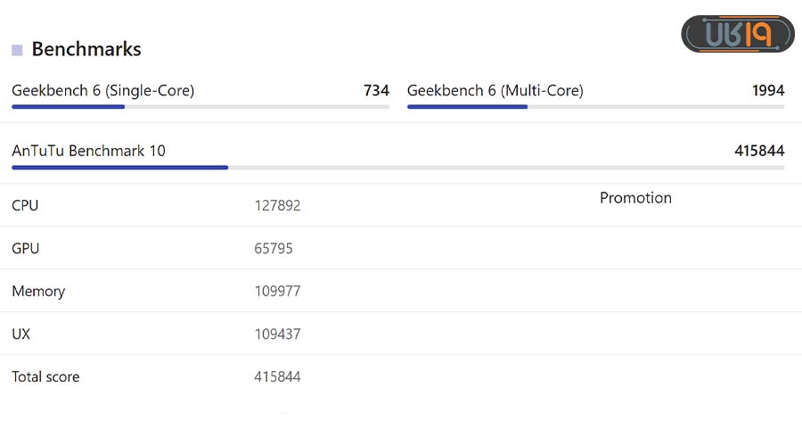Select the Memory row label
802x446 pixels.
pyautogui.click(x=38, y=291)
